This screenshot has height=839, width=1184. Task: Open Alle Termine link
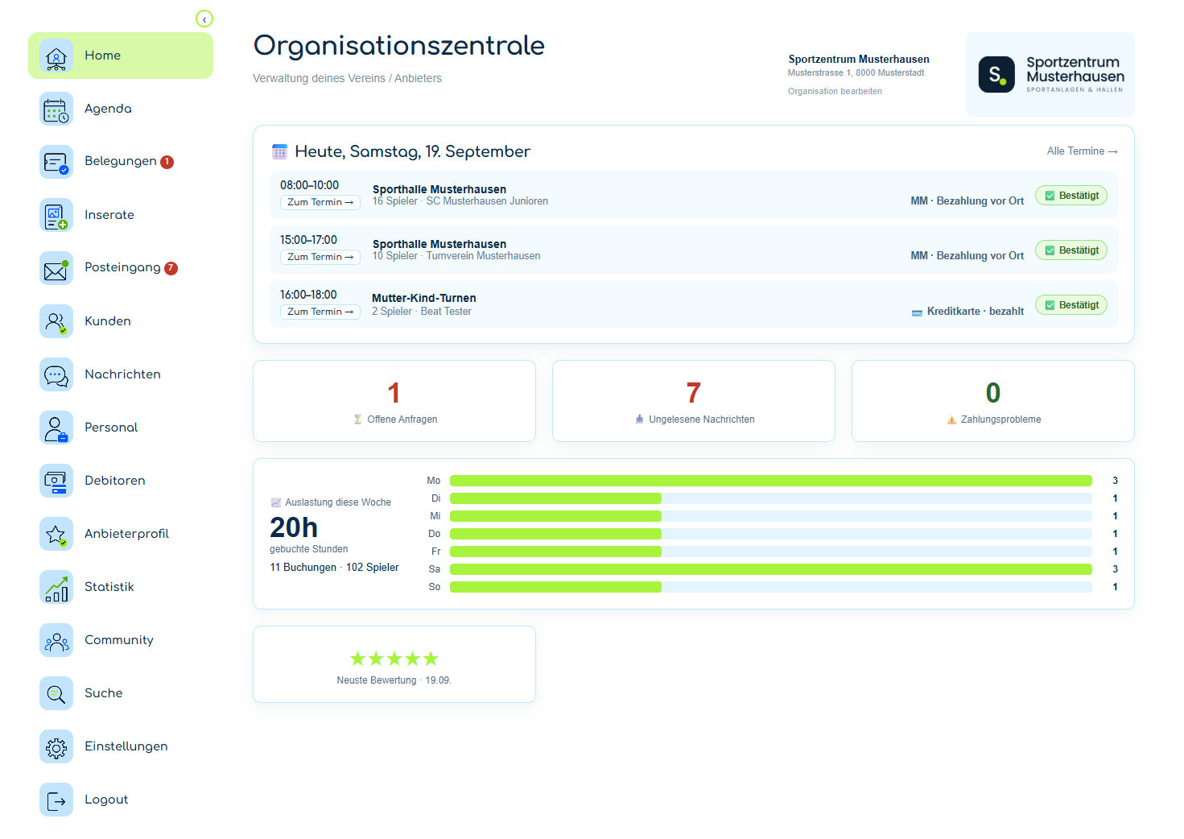click(1082, 151)
